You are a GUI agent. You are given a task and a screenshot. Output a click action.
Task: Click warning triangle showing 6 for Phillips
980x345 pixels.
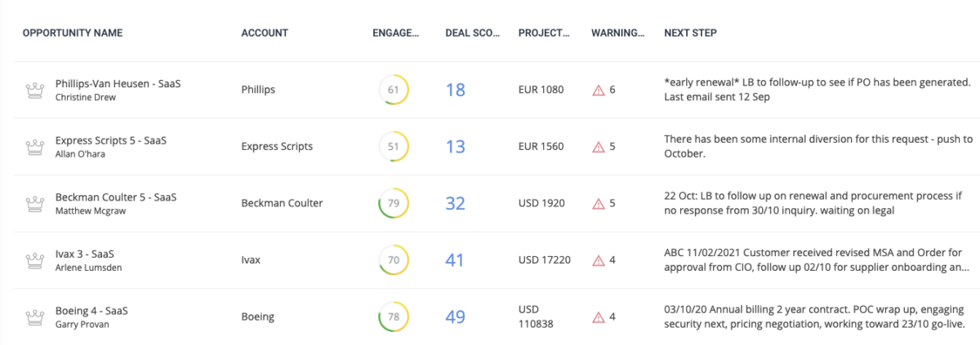coord(598,90)
